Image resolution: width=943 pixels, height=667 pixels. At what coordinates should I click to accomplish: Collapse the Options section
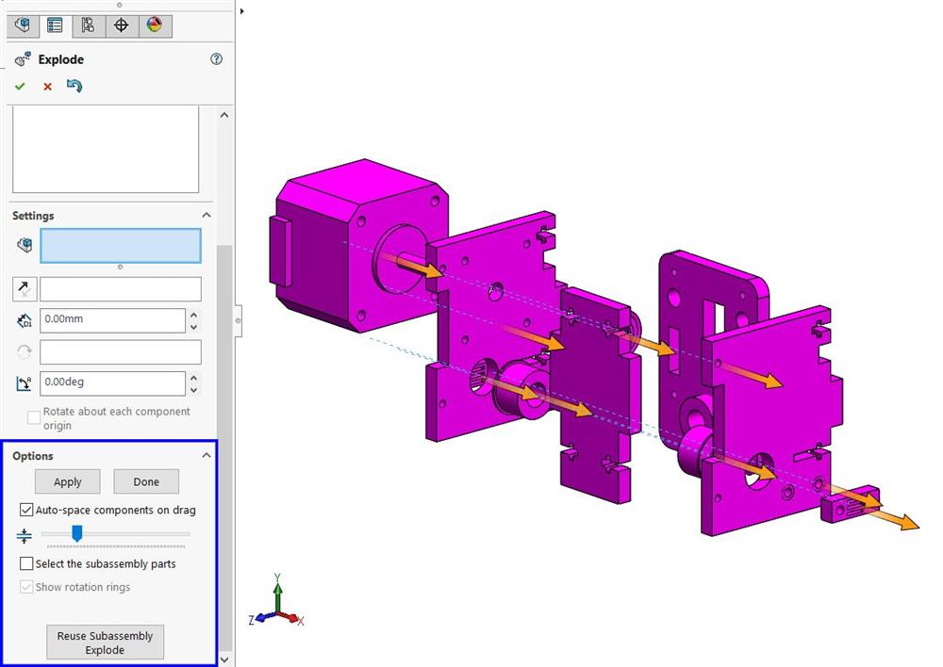coord(207,455)
